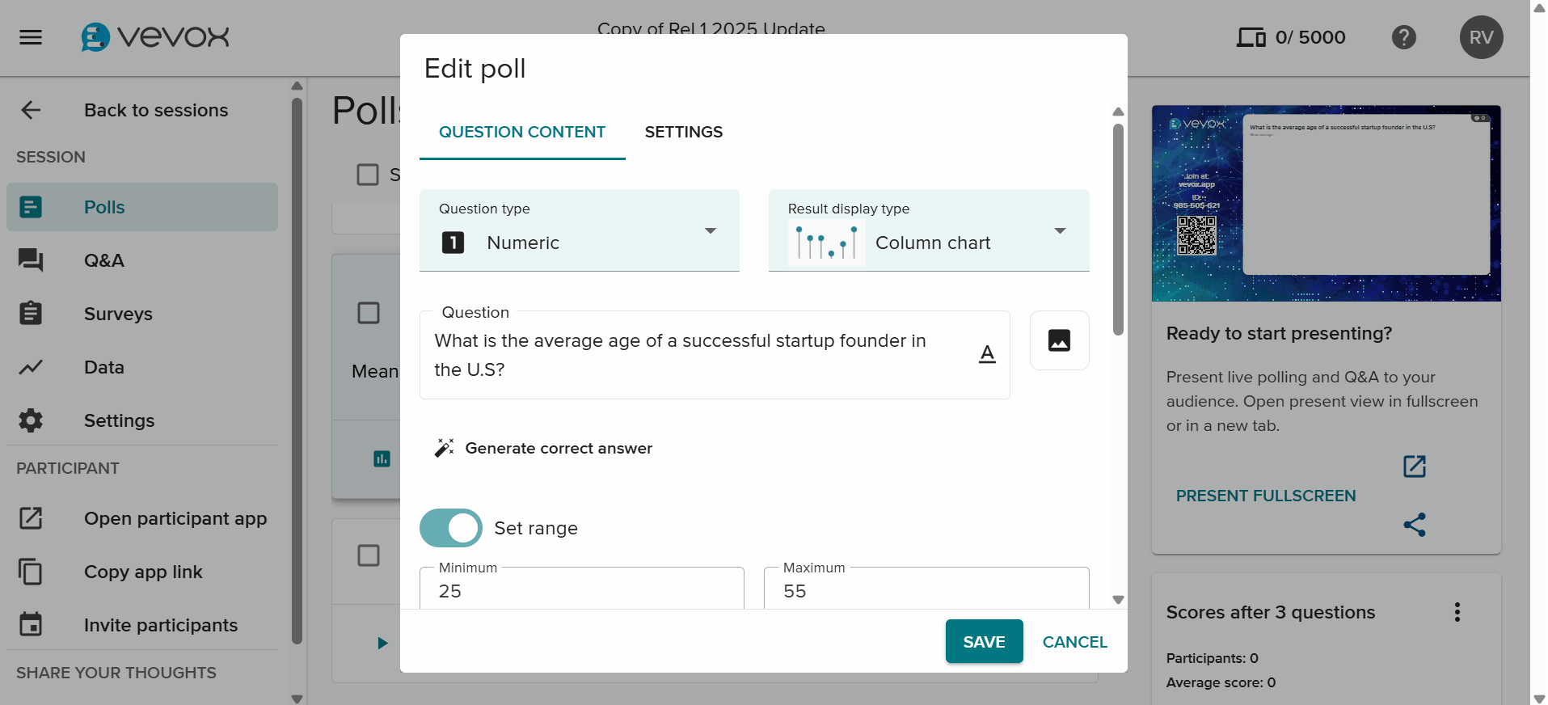Open text formatting icon in question field
The width and height of the screenshot is (1548, 705).
coord(987,354)
